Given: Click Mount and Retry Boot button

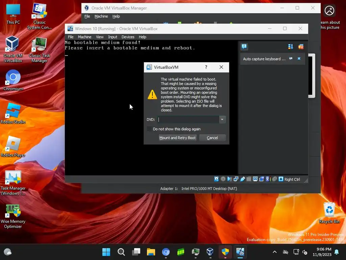Looking at the screenshot, I should point(177,138).
